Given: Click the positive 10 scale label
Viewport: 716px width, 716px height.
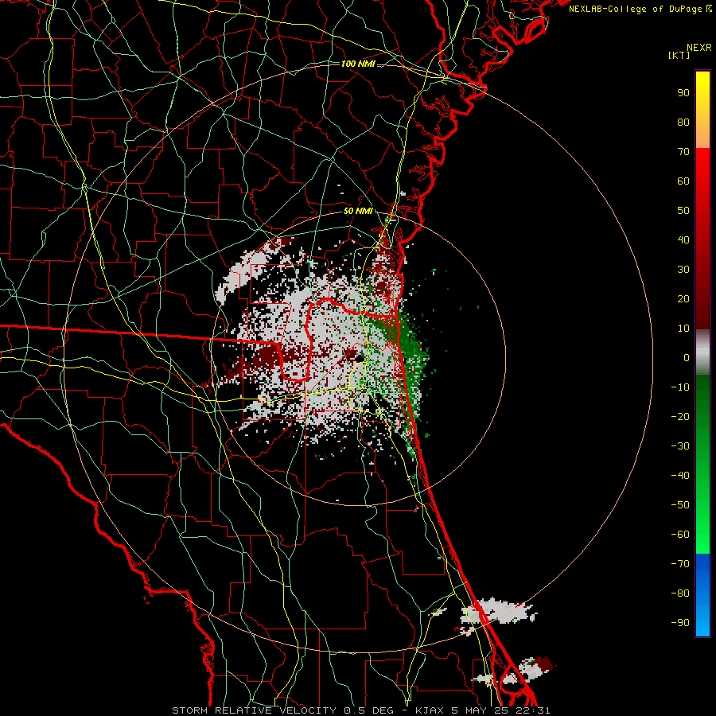Looking at the screenshot, I should pos(683,329).
